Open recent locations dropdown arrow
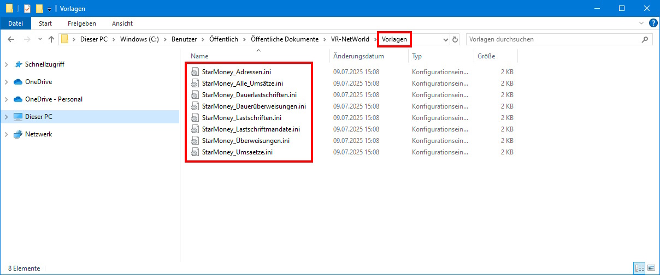Viewport: 660px width, 275px height. (x=39, y=39)
